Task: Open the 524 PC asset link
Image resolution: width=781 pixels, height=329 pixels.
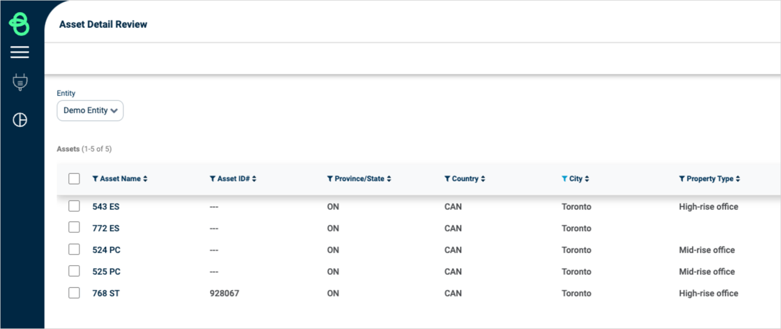Action: pyautogui.click(x=107, y=250)
